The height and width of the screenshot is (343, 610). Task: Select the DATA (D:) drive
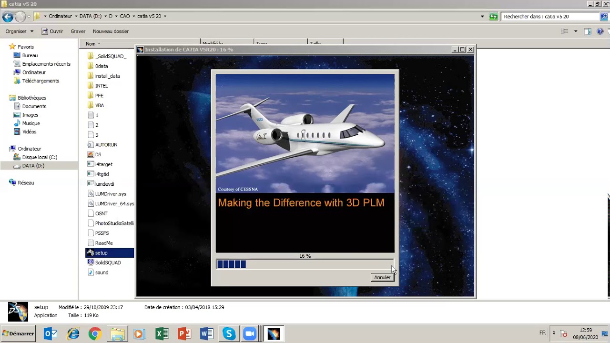click(x=33, y=166)
